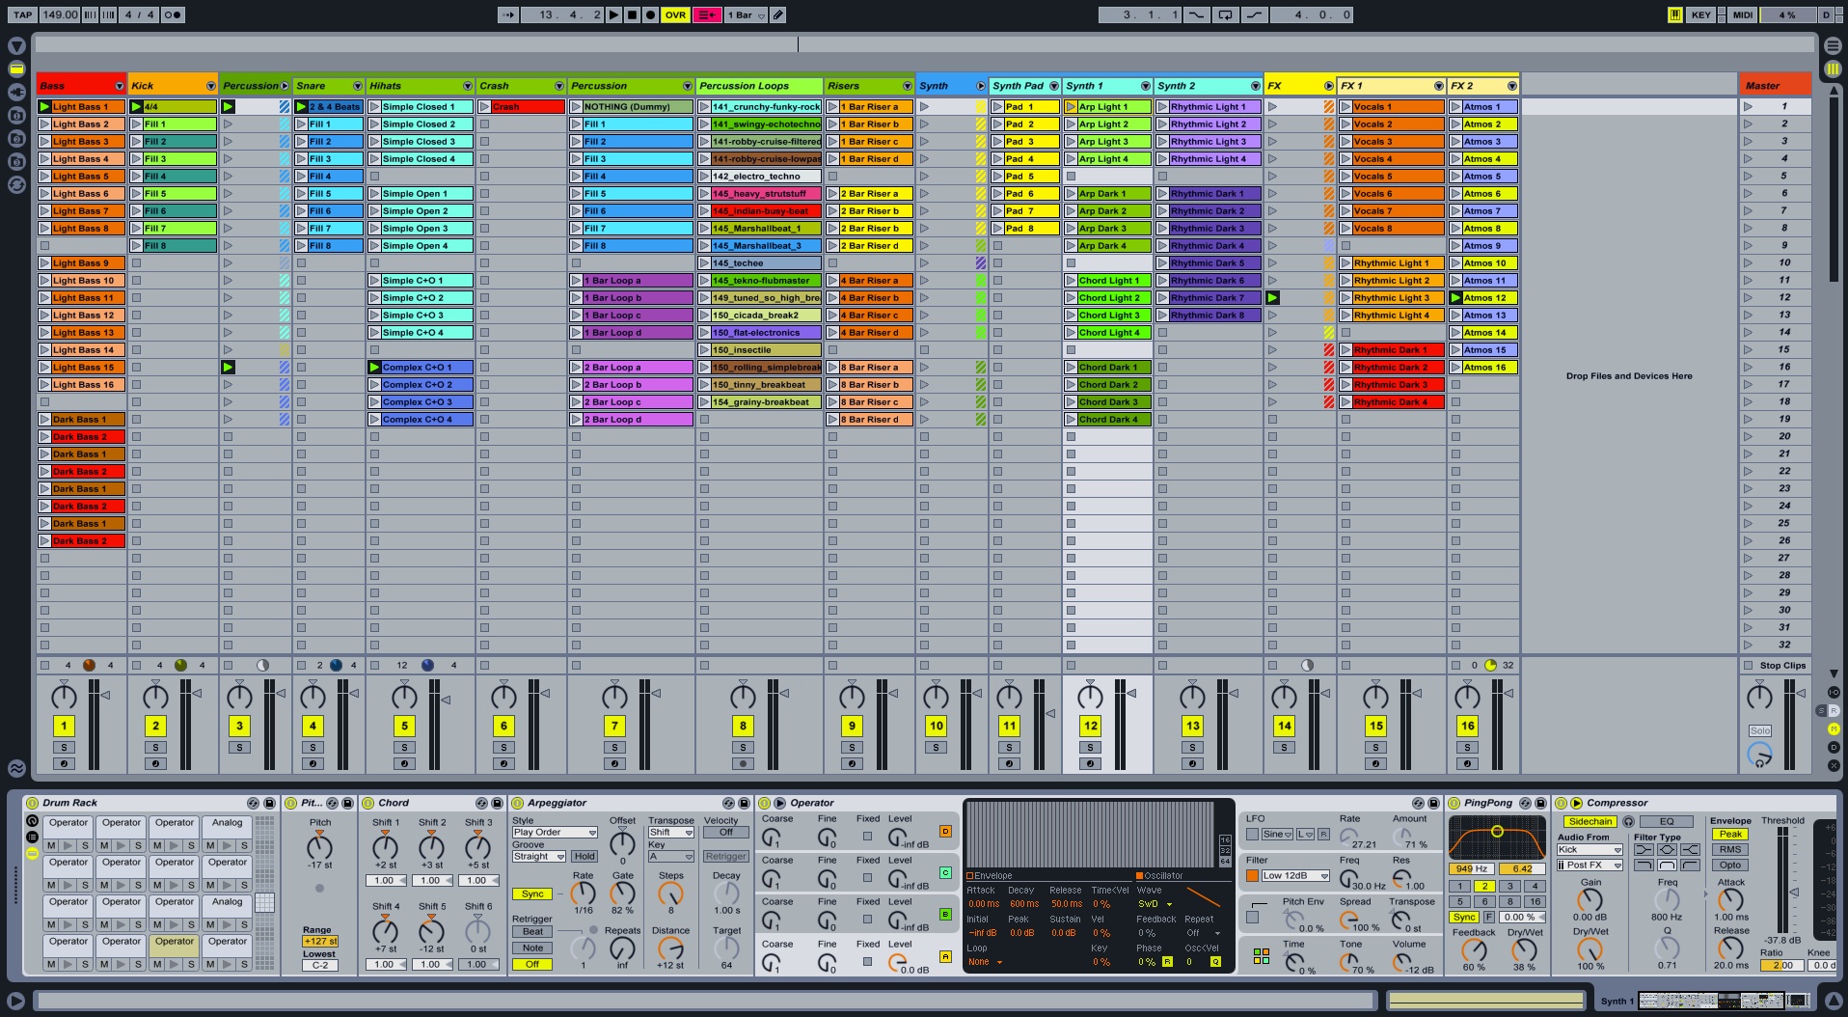Turn off the Drum Rack device
1848x1017 pixels.
(32, 803)
